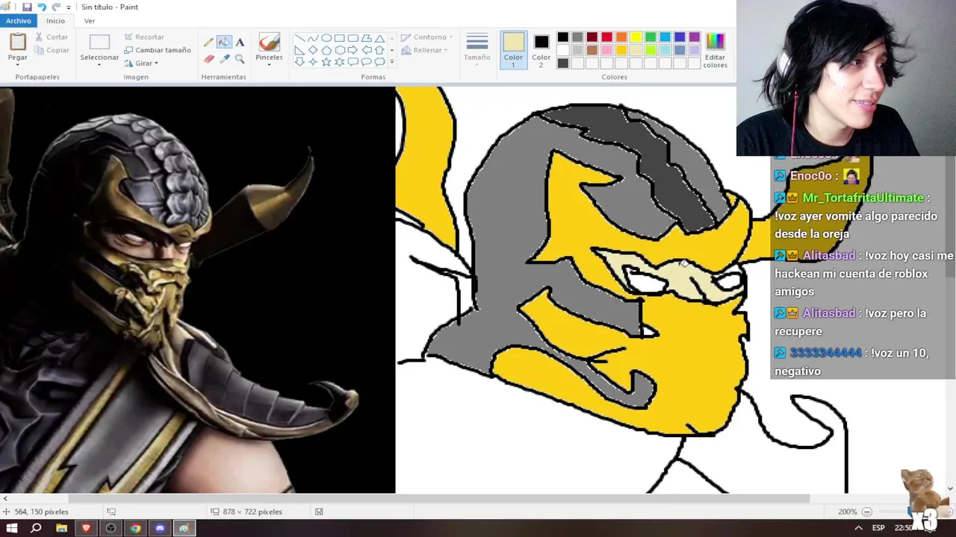Click the zoom out minus button

coord(866,512)
